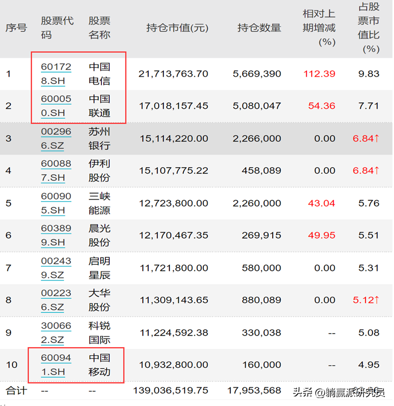
Task: Click total market value 139,036,519.75
Action: [171, 391]
